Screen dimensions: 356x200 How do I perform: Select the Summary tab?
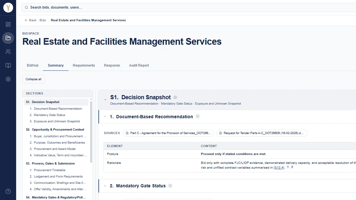(56, 65)
